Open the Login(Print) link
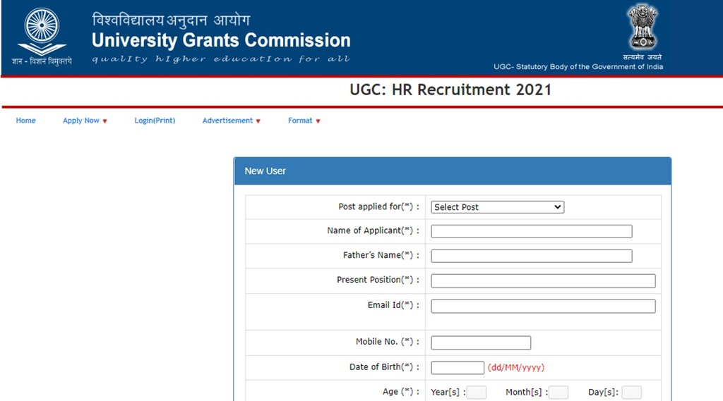The image size is (723, 401). pos(155,121)
